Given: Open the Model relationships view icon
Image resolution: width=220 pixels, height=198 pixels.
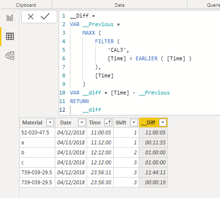Looking at the screenshot, I should (10, 56).
